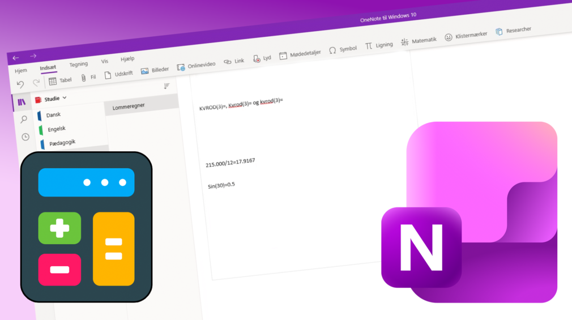Launch the Researcher tool
Image resolution: width=572 pixels, height=320 pixels.
pos(499,31)
